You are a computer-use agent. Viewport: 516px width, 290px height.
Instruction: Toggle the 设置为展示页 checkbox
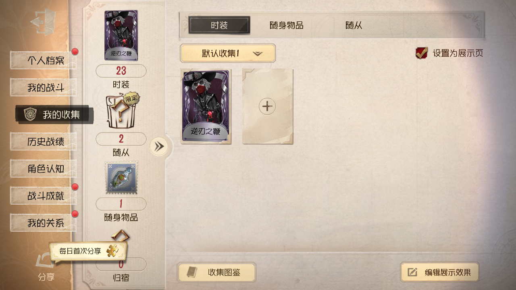[x=422, y=53]
